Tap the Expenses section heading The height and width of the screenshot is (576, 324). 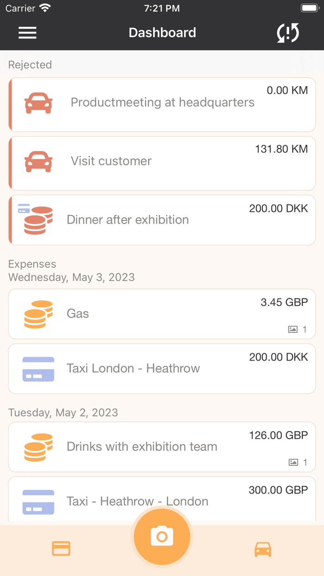pos(32,264)
